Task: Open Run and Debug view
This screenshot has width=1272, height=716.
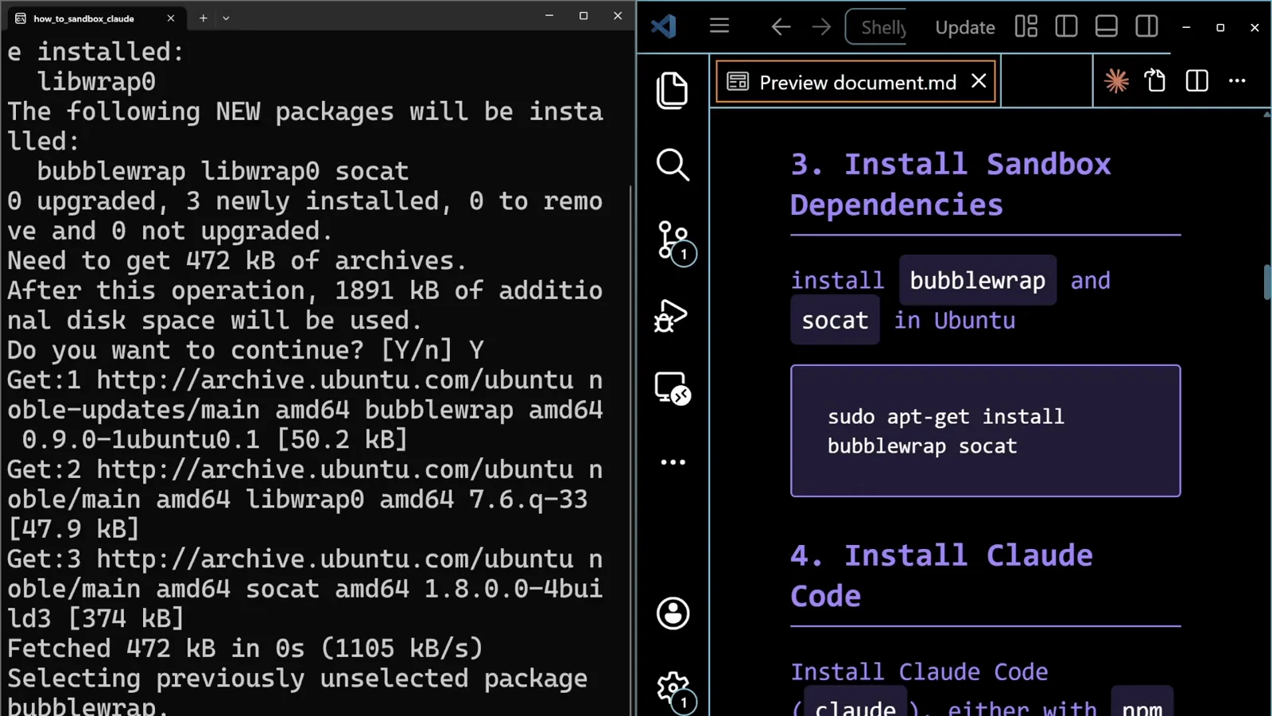Action: [x=671, y=316]
